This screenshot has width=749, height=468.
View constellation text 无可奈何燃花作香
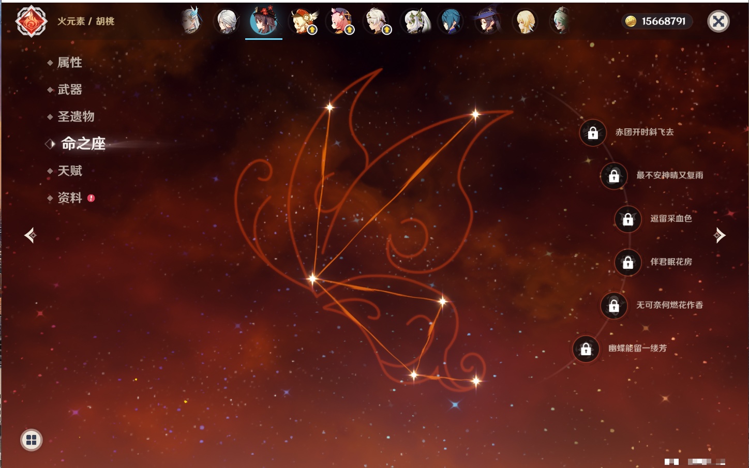point(670,305)
